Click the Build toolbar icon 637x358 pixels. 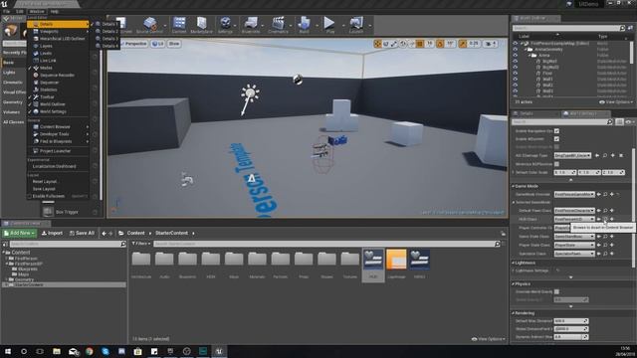tap(304, 23)
